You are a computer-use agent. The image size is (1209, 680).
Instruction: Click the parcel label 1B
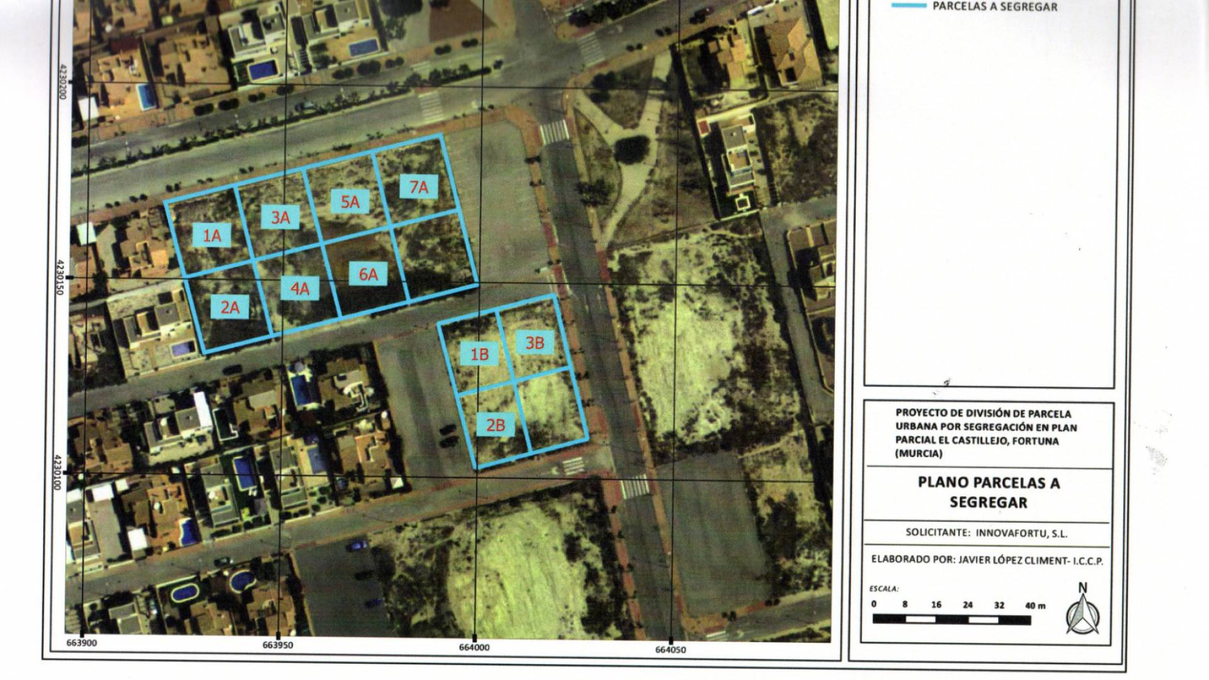pos(480,354)
